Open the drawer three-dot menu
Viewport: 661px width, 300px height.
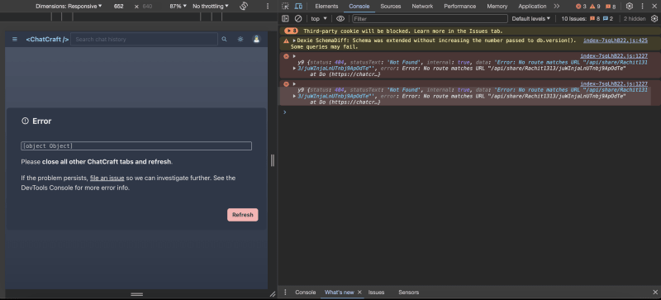tap(285, 292)
